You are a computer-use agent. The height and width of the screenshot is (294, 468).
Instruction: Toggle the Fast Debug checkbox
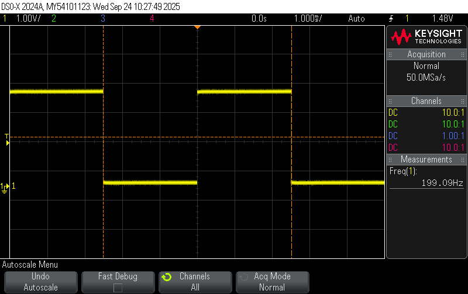118,288
